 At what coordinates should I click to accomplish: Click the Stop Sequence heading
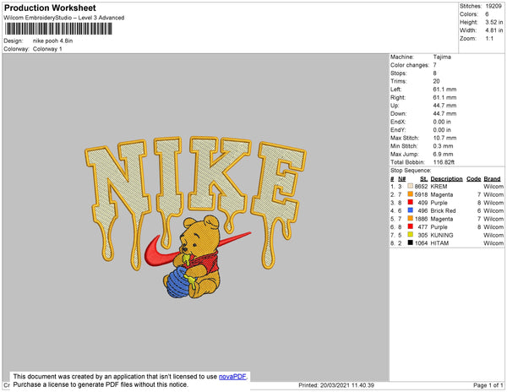[412, 171]
